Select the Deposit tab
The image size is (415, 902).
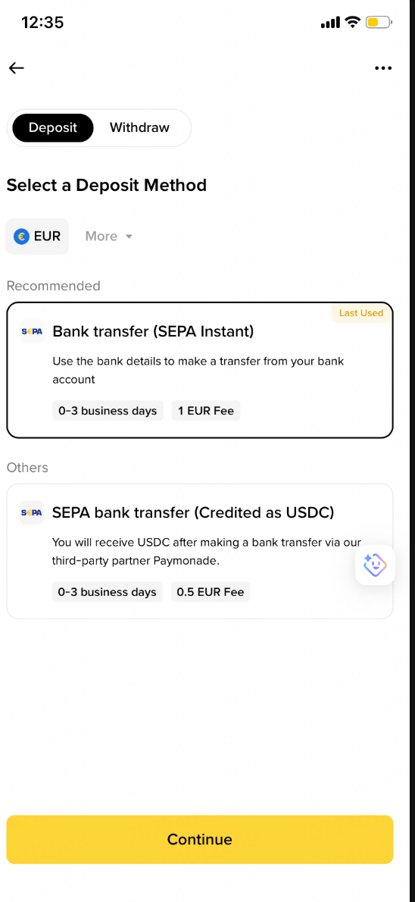pos(52,127)
